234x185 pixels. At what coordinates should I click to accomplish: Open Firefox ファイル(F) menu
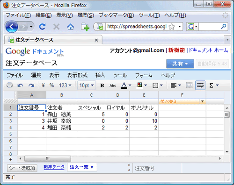point(18,15)
